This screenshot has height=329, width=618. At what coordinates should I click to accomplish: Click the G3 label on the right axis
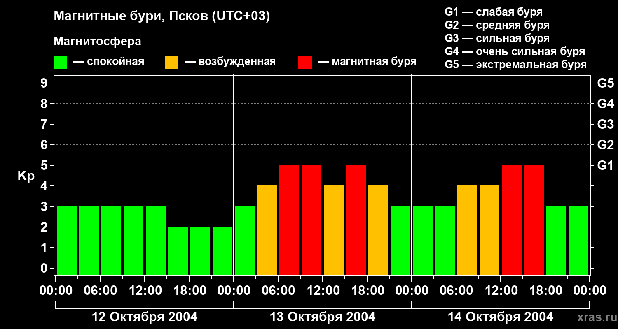coord(605,124)
